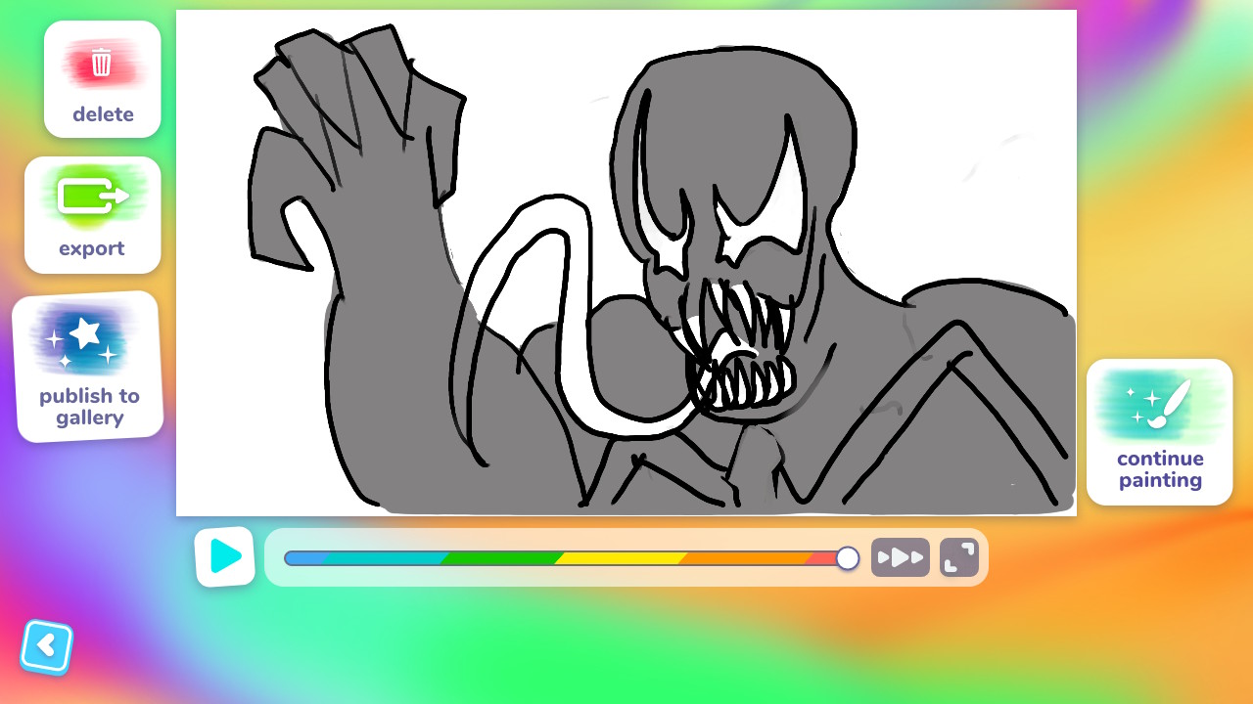Image resolution: width=1253 pixels, height=704 pixels.
Task: Open the replay in fullscreen
Action: click(959, 557)
